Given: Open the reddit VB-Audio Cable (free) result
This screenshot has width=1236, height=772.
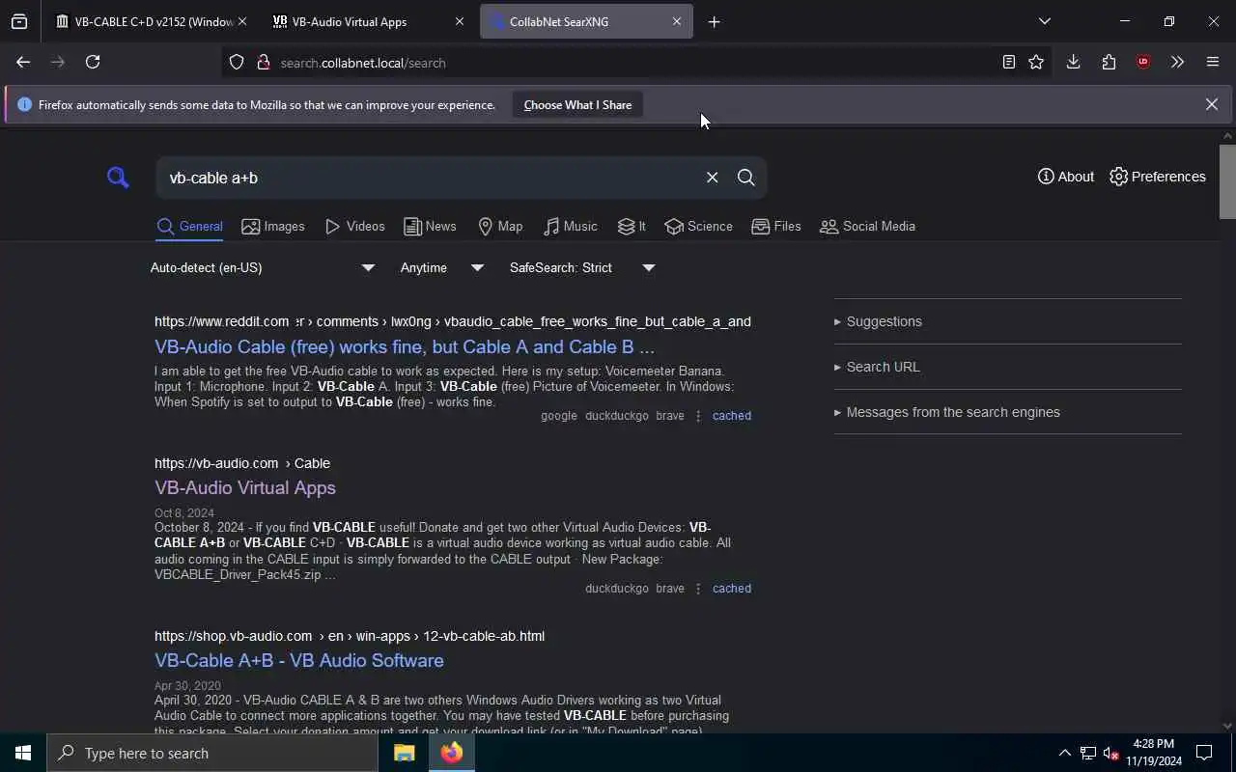Looking at the screenshot, I should click(405, 346).
